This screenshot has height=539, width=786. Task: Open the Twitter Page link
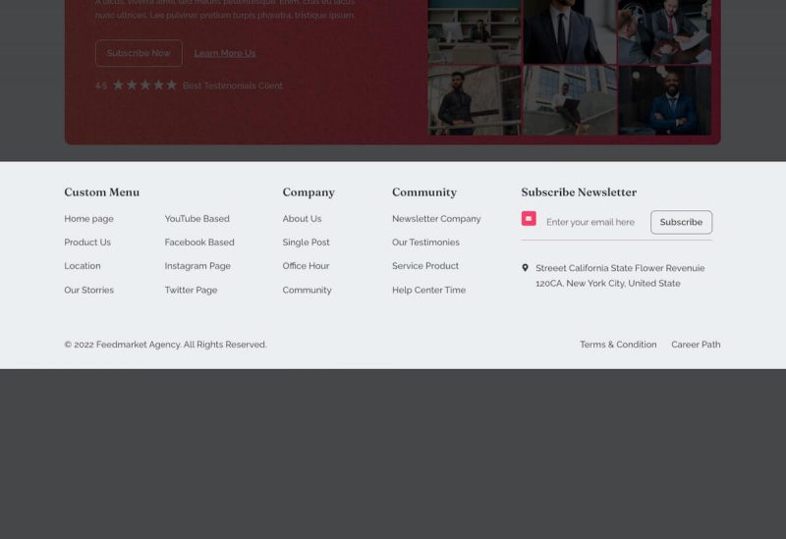(191, 291)
